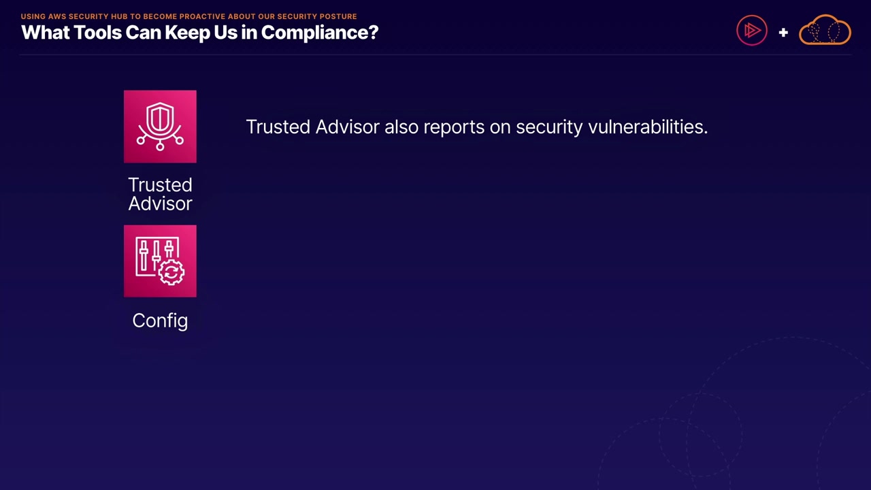Click the sliders graphic inside the Config icon
The height and width of the screenshot is (490, 871).
151,255
